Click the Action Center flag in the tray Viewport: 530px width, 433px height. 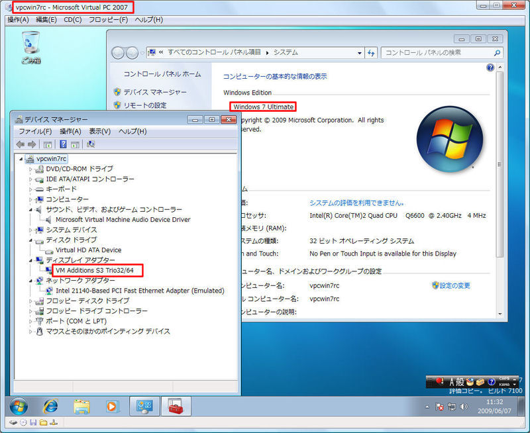439,407
